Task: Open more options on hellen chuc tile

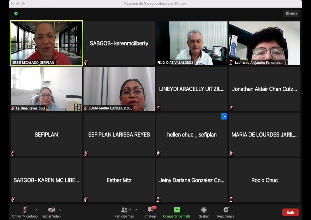Action: point(224,116)
